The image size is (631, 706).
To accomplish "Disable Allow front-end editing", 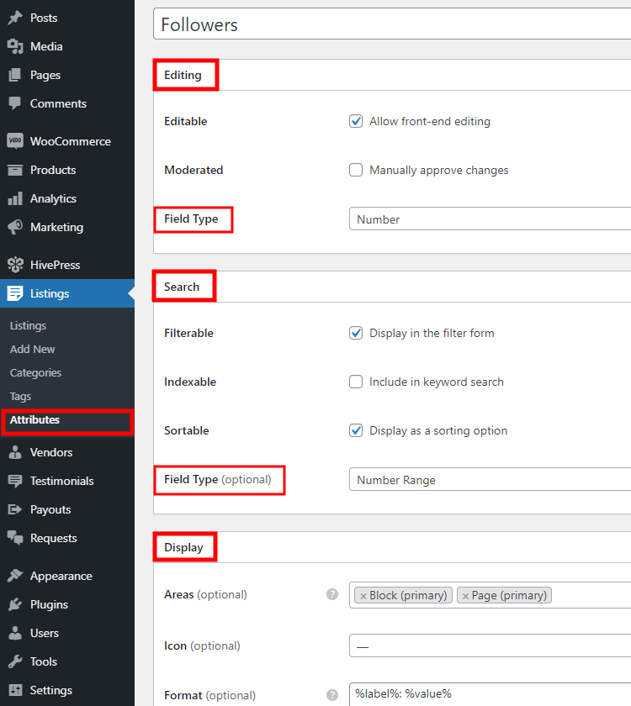I will tap(356, 121).
